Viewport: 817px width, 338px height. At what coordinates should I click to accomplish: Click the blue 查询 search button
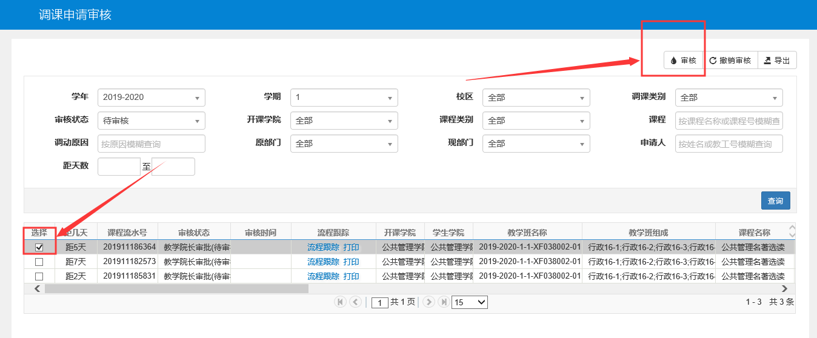(x=775, y=200)
